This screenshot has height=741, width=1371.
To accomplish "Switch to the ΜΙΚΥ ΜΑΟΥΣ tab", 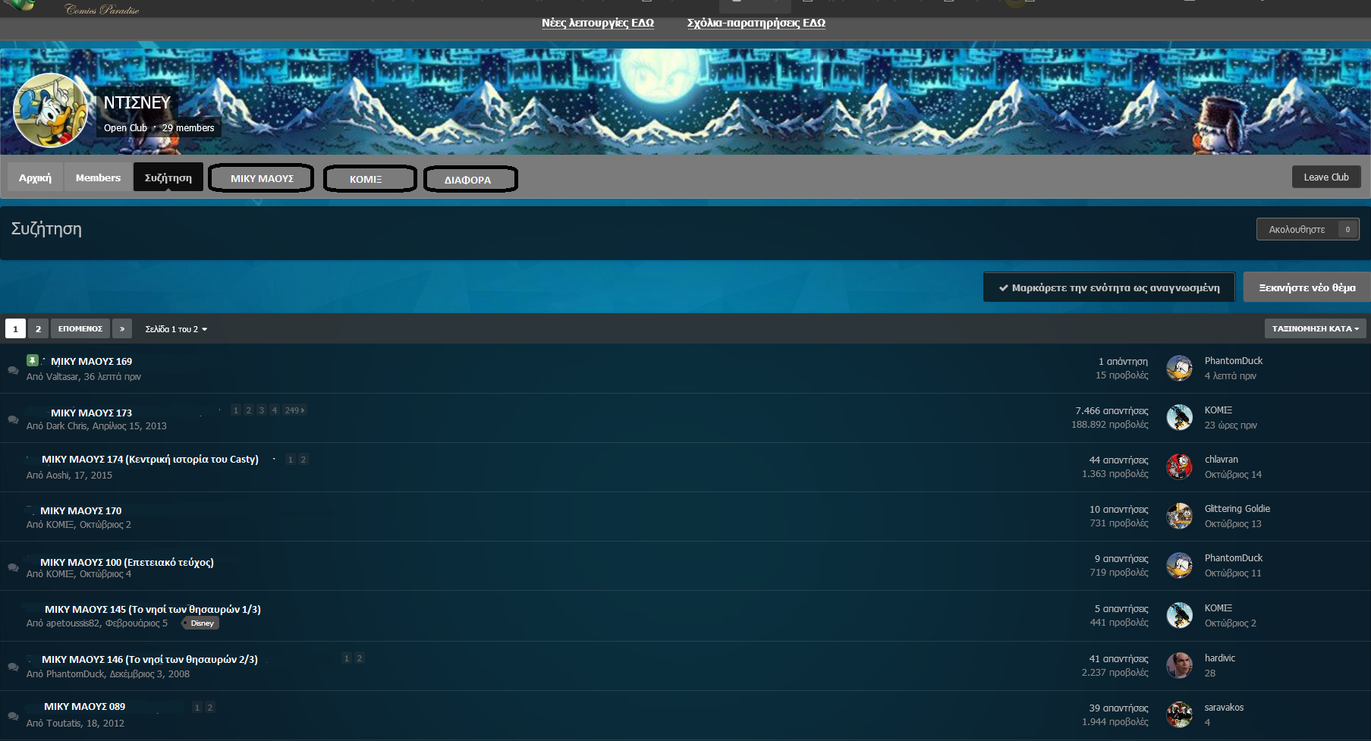I will tap(262, 179).
